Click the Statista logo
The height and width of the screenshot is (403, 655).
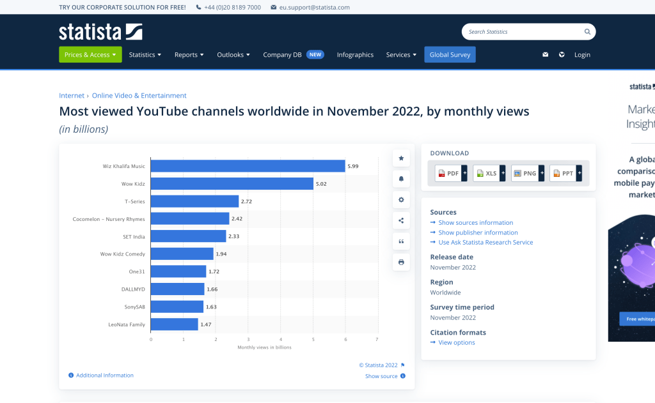coord(100,32)
